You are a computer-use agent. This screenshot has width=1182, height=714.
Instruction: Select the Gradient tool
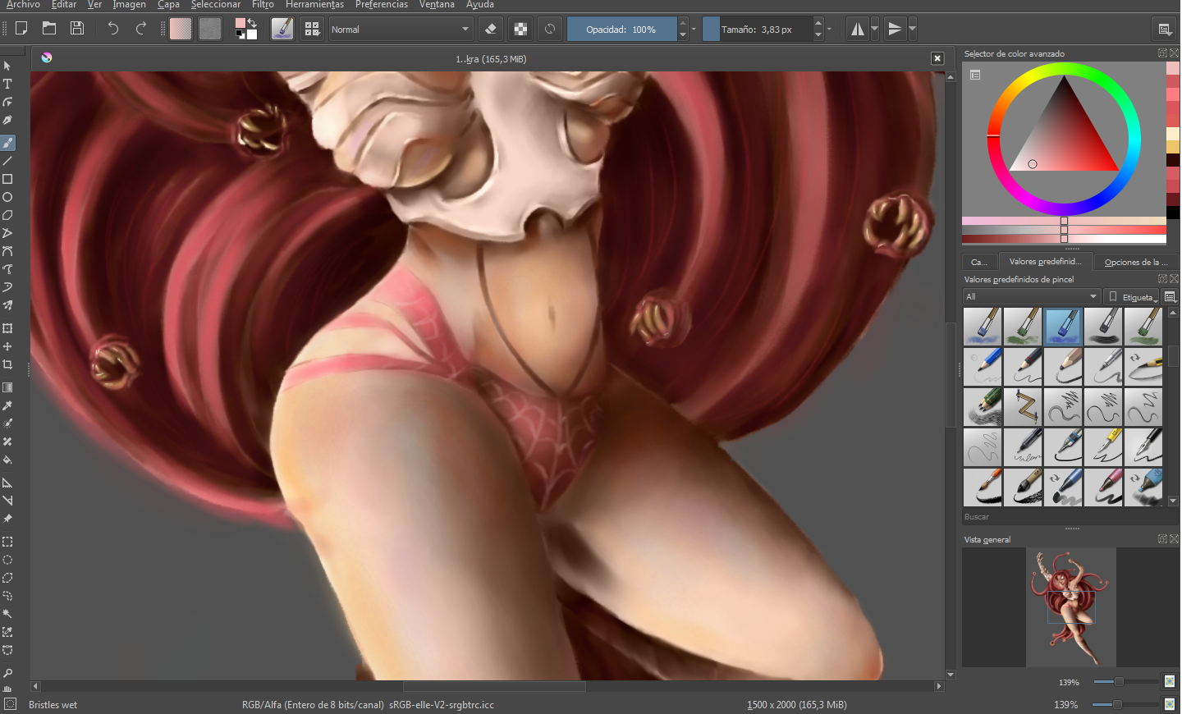(7, 387)
